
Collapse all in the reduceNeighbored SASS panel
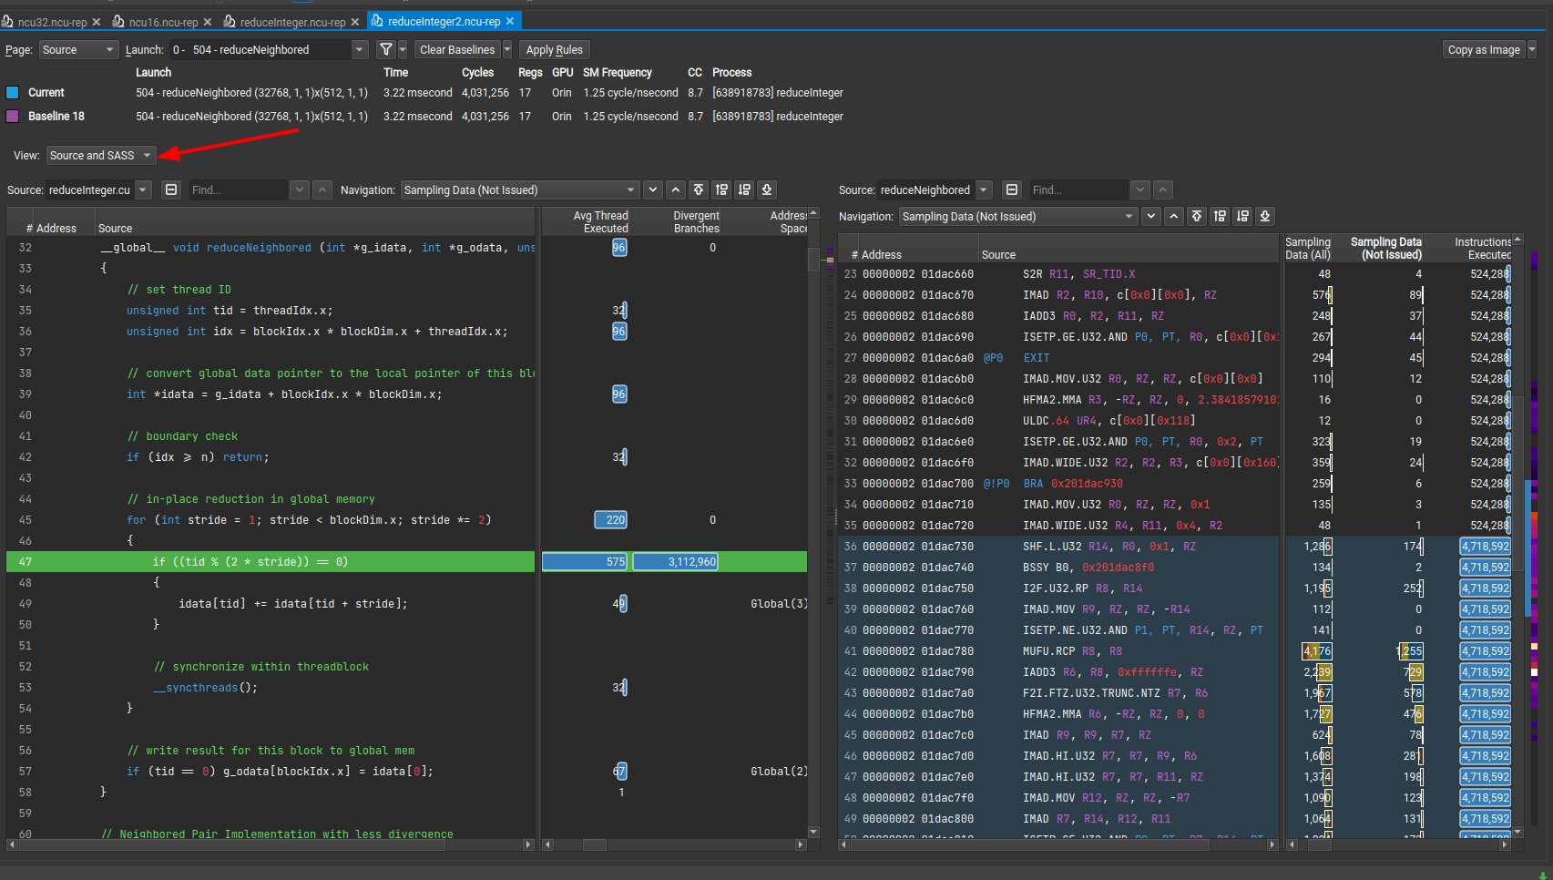click(x=1011, y=189)
